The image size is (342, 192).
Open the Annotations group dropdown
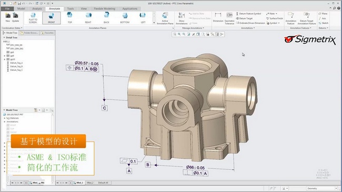click(248, 28)
